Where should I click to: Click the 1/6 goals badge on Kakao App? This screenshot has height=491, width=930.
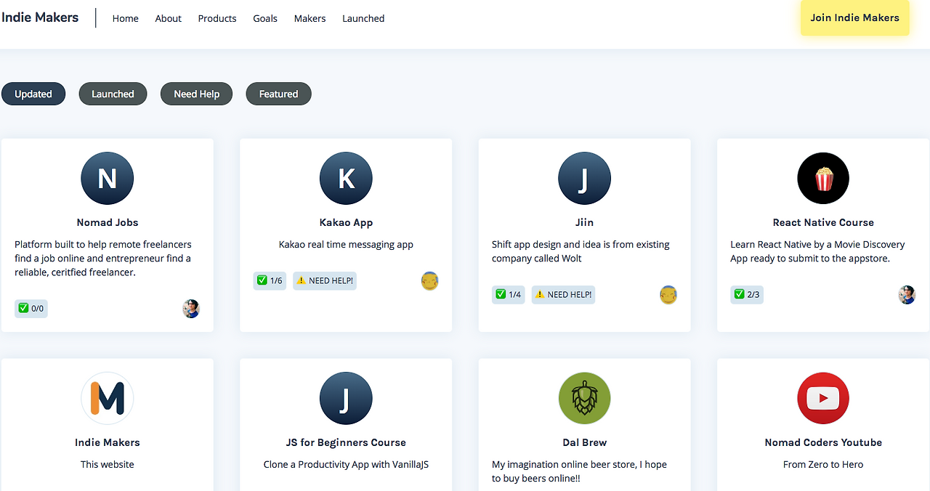[270, 281]
